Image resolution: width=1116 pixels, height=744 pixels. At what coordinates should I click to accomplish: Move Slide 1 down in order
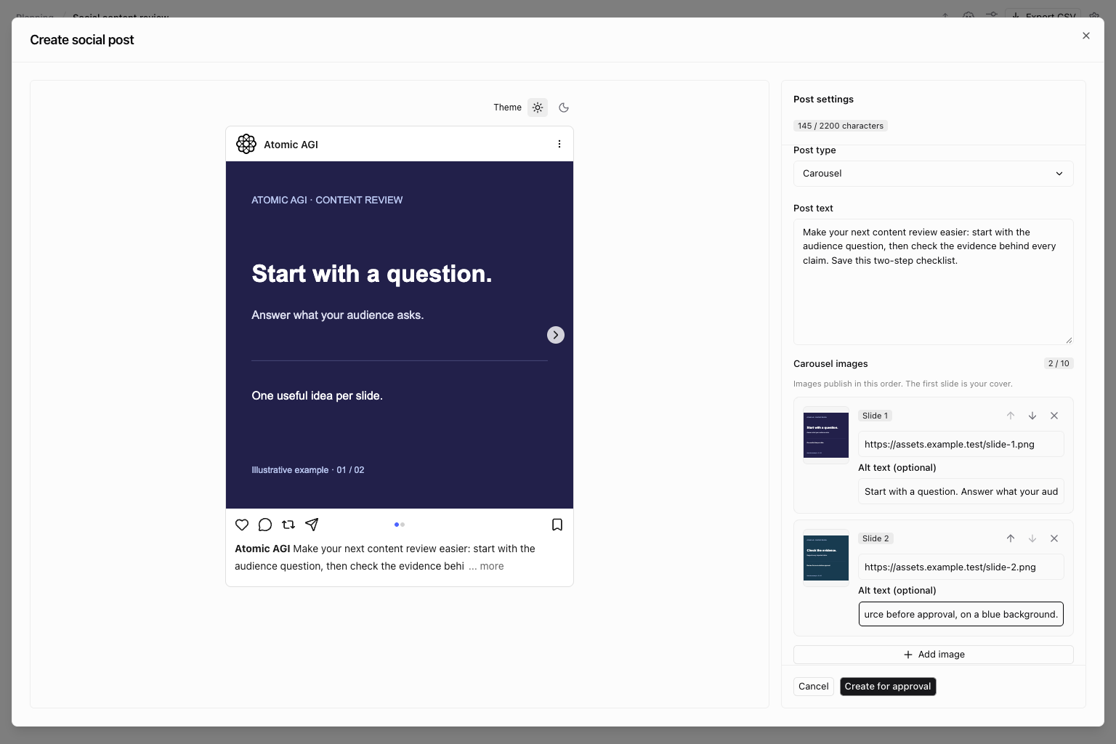(x=1032, y=416)
